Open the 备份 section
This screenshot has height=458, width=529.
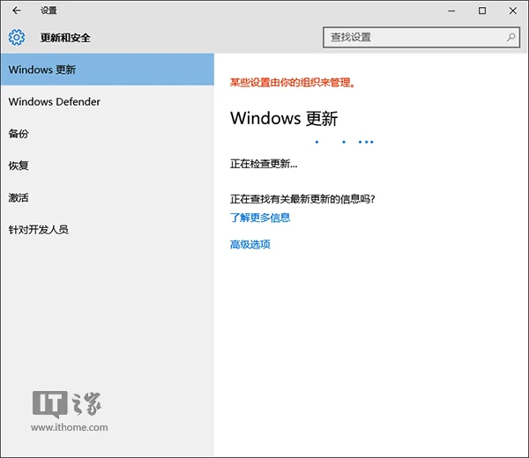tap(108, 134)
